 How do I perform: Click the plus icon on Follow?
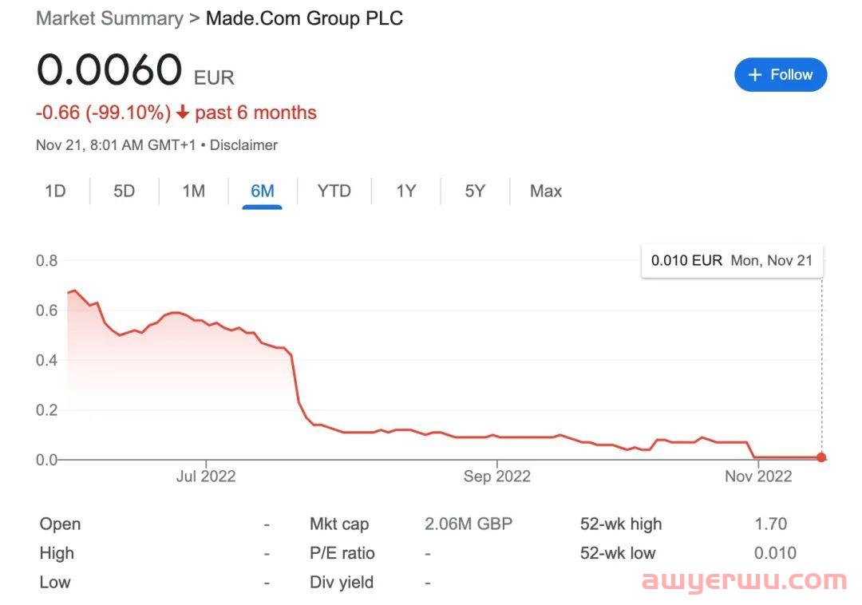click(x=755, y=75)
